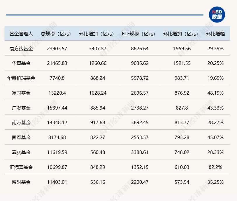
Task: Select the 总规模（亿元） column header
Action: 56,34
